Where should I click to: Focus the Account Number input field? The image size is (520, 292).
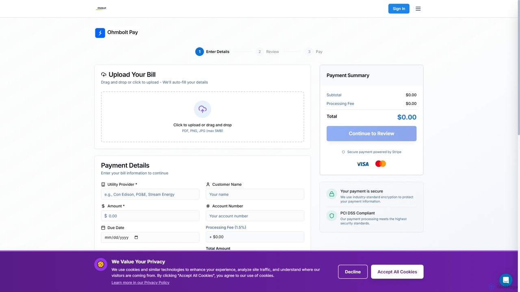coord(255,216)
